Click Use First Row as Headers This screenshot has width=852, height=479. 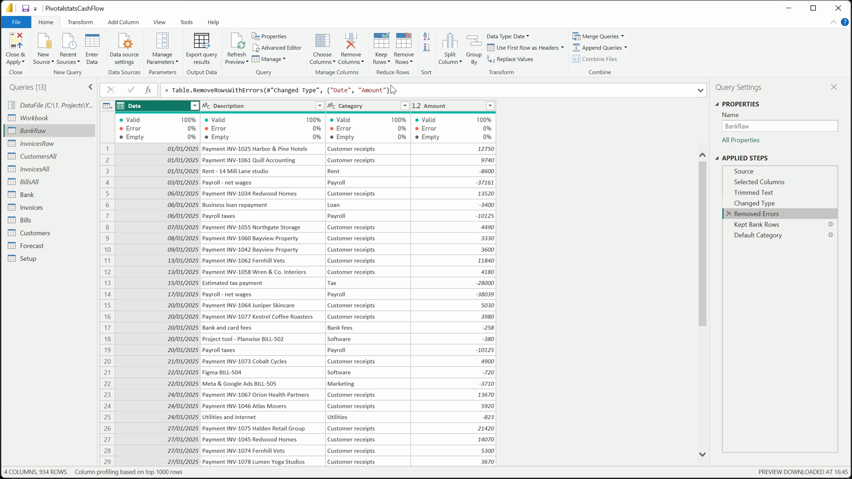click(x=525, y=48)
